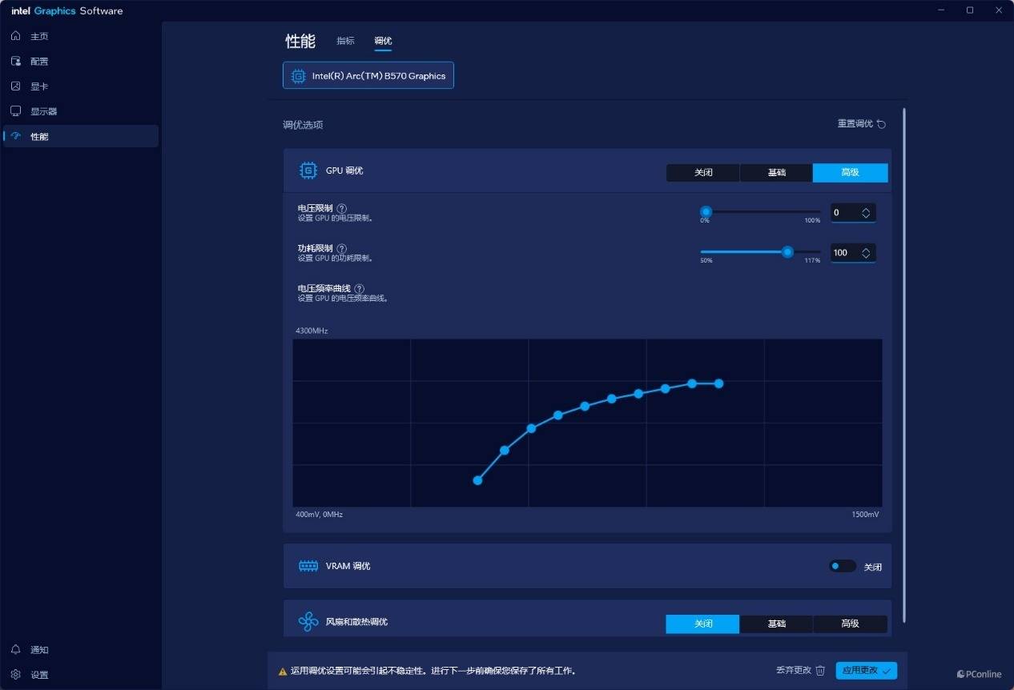The width and height of the screenshot is (1014, 690).
Task: Set 风扇和散热调优 to 基础
Action: coord(776,624)
